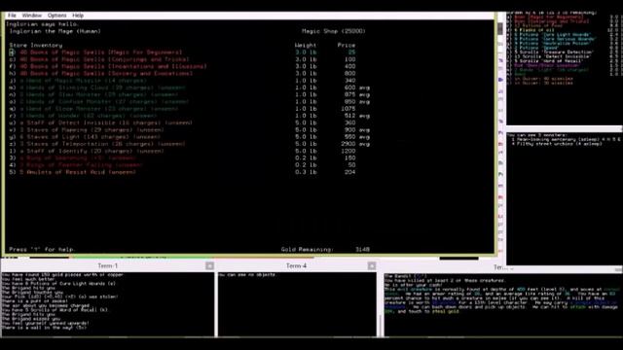Open the Help menu

(x=78, y=16)
